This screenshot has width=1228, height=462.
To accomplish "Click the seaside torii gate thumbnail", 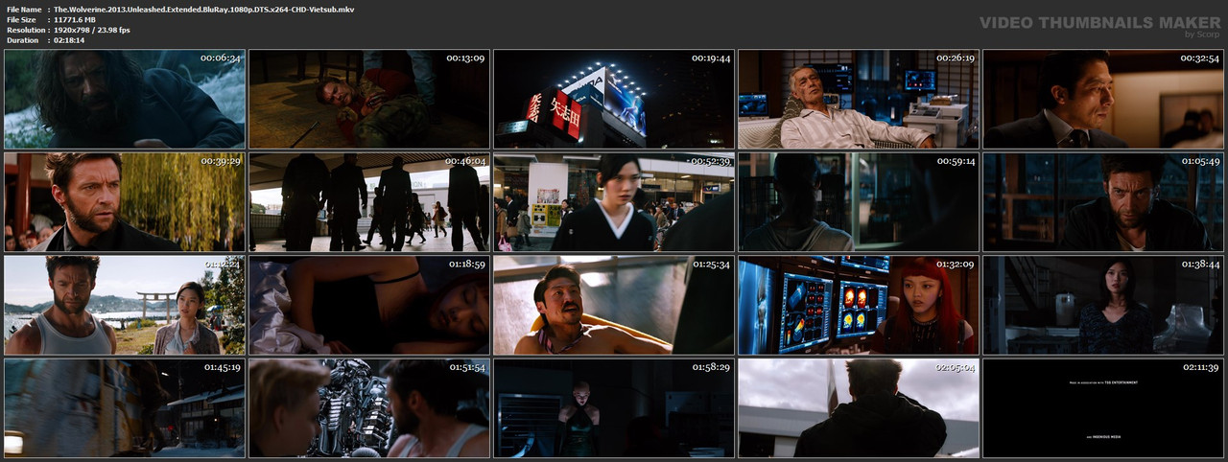I will click(125, 305).
